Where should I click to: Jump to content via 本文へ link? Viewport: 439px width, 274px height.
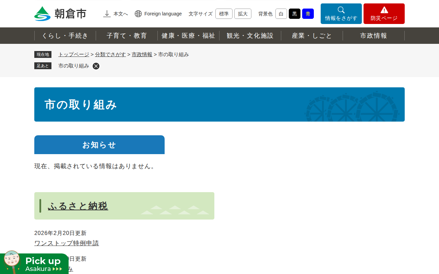click(116, 14)
